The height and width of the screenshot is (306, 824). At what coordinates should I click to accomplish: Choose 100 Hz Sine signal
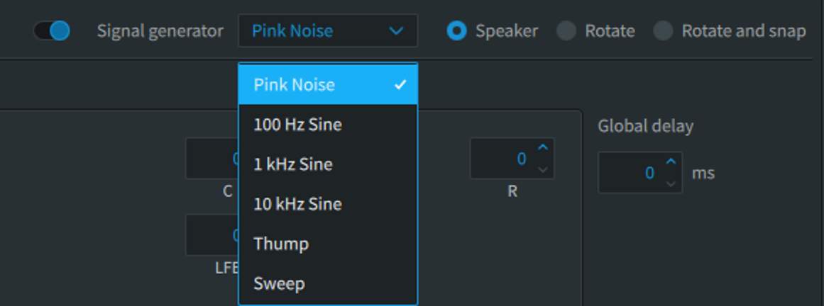click(x=327, y=125)
